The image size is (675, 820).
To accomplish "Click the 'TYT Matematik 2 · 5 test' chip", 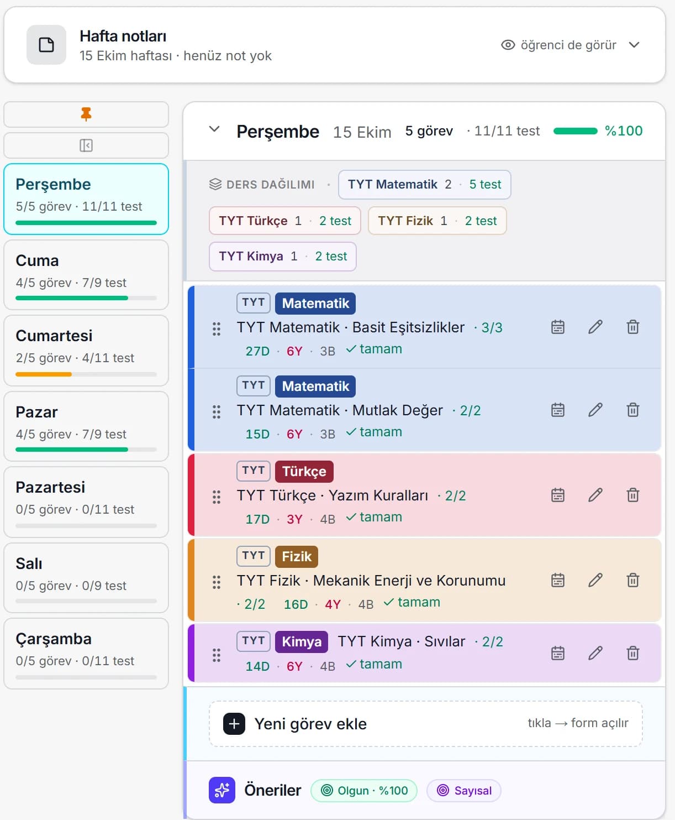I will coord(425,185).
